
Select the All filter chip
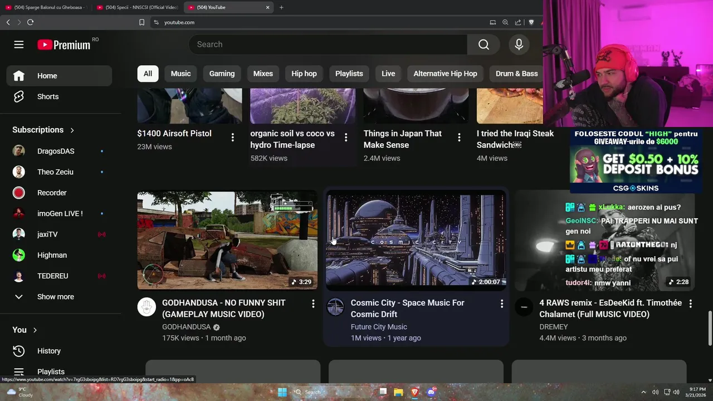pyautogui.click(x=148, y=74)
